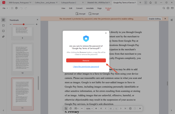Click the Print icon
This screenshot has width=175, height=114.
click(16, 8)
